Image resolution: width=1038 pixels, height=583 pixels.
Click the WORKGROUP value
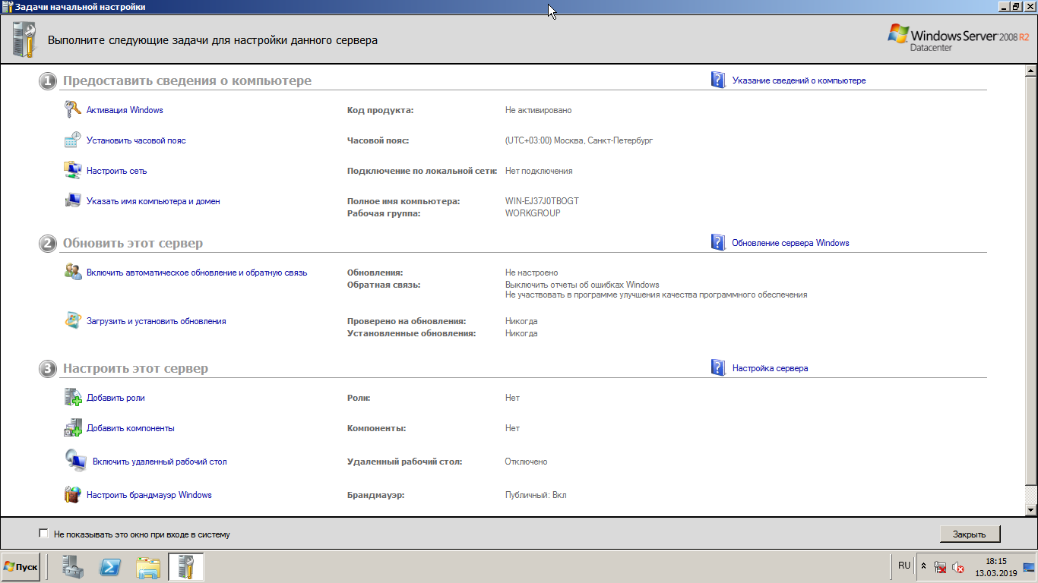(x=533, y=213)
